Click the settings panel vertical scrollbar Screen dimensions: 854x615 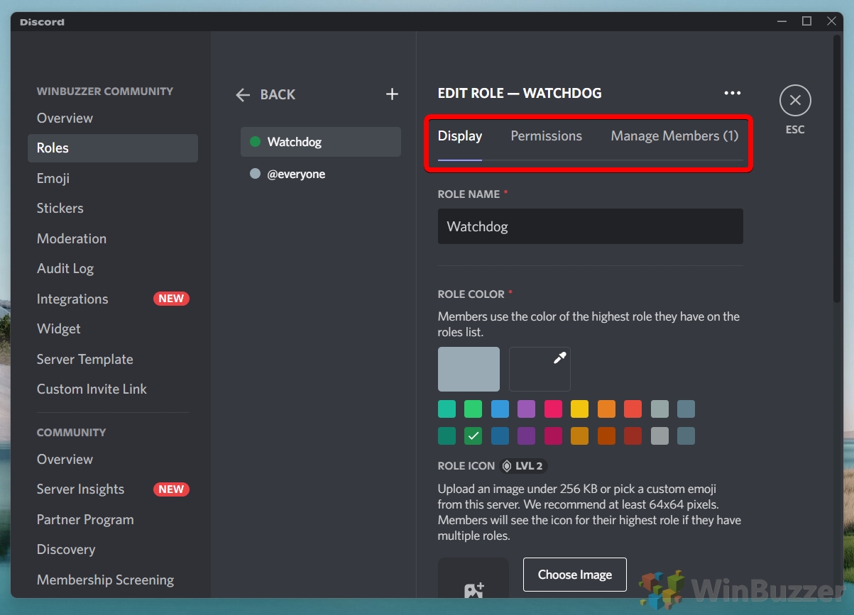click(x=838, y=170)
